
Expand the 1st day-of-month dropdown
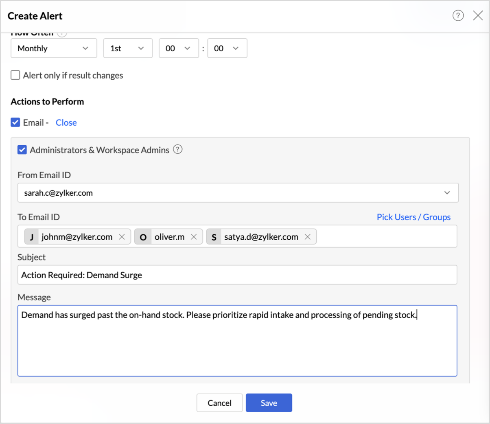[x=128, y=48]
